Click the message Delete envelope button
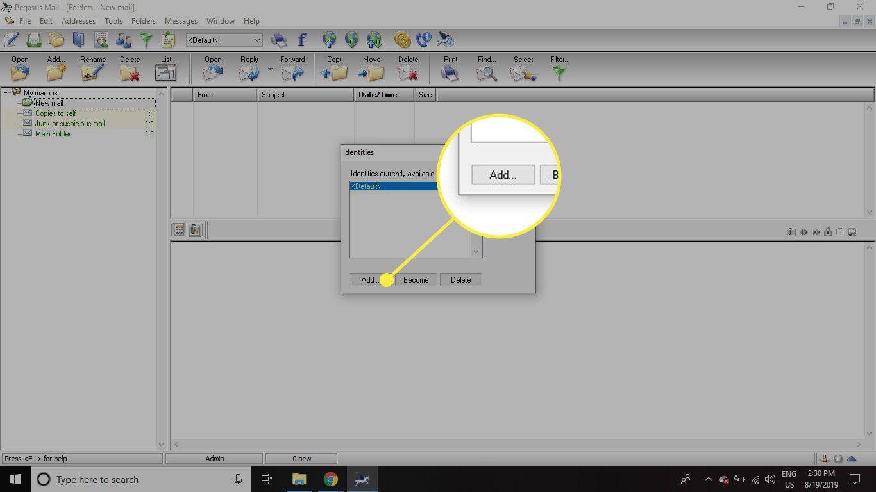 (x=408, y=68)
